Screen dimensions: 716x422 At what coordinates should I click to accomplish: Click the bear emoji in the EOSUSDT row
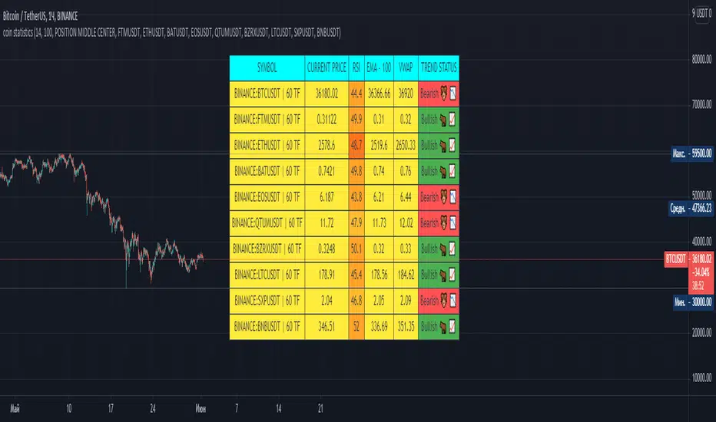[443, 197]
